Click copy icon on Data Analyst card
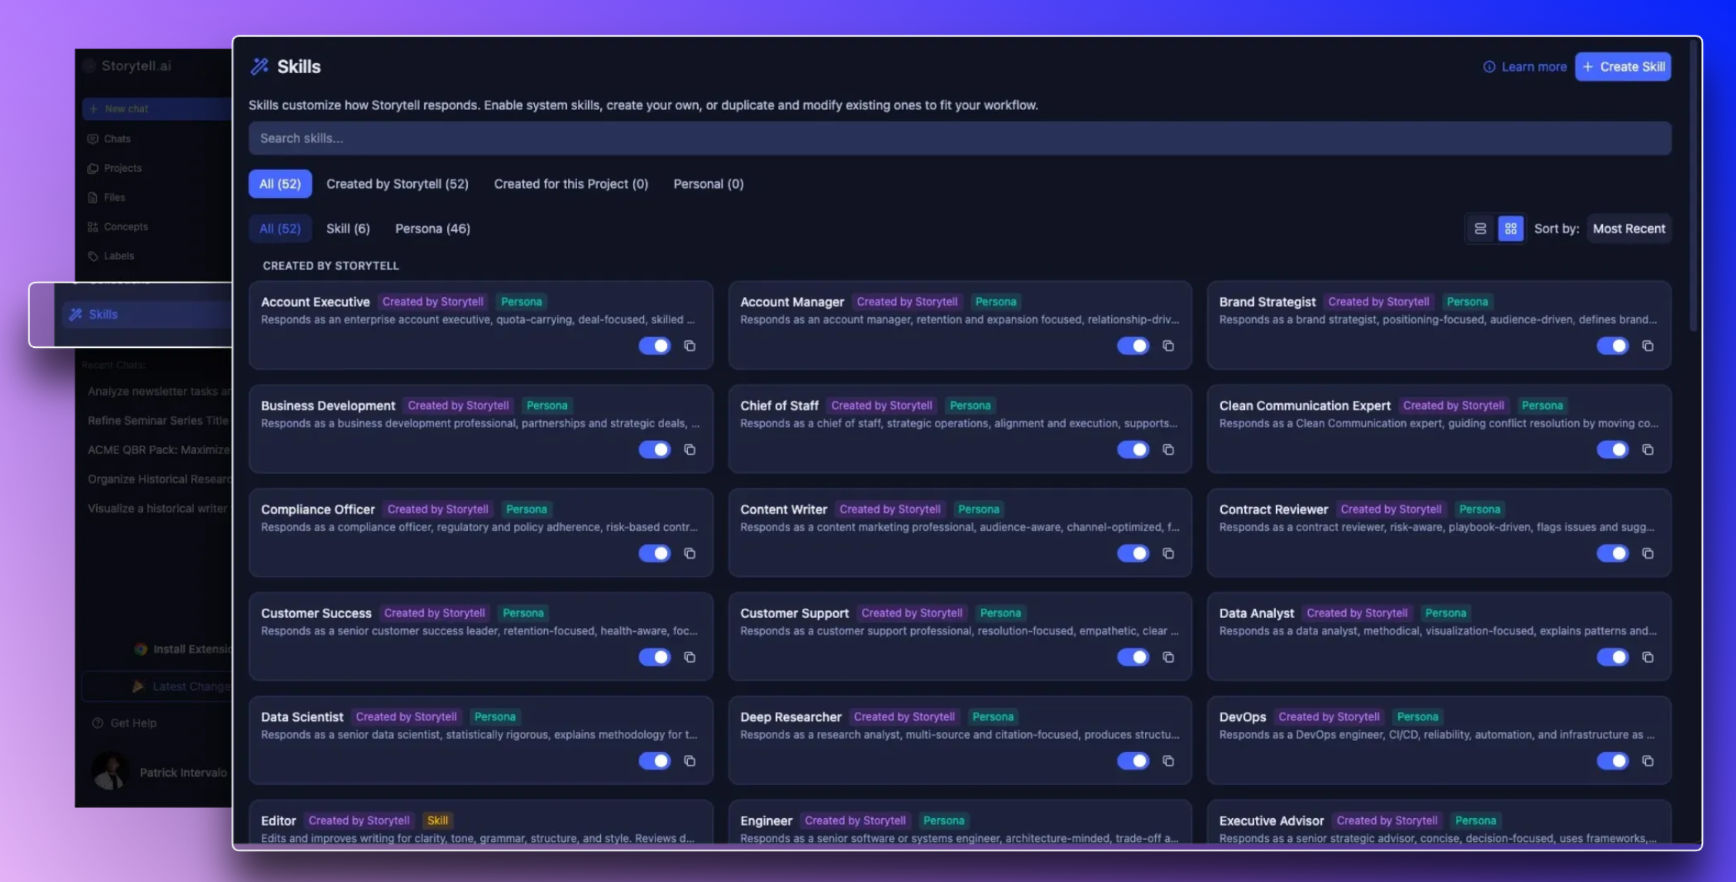 click(1648, 657)
